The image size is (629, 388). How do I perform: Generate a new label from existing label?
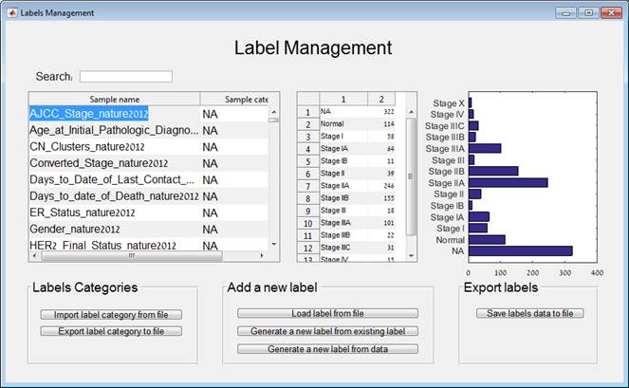(326, 331)
